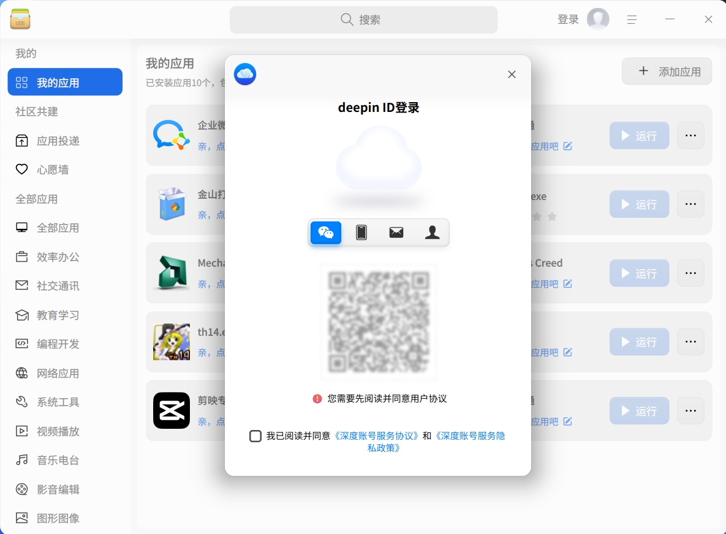Switch to email login tab
Viewport: 726px width, 534px height.
(x=396, y=232)
